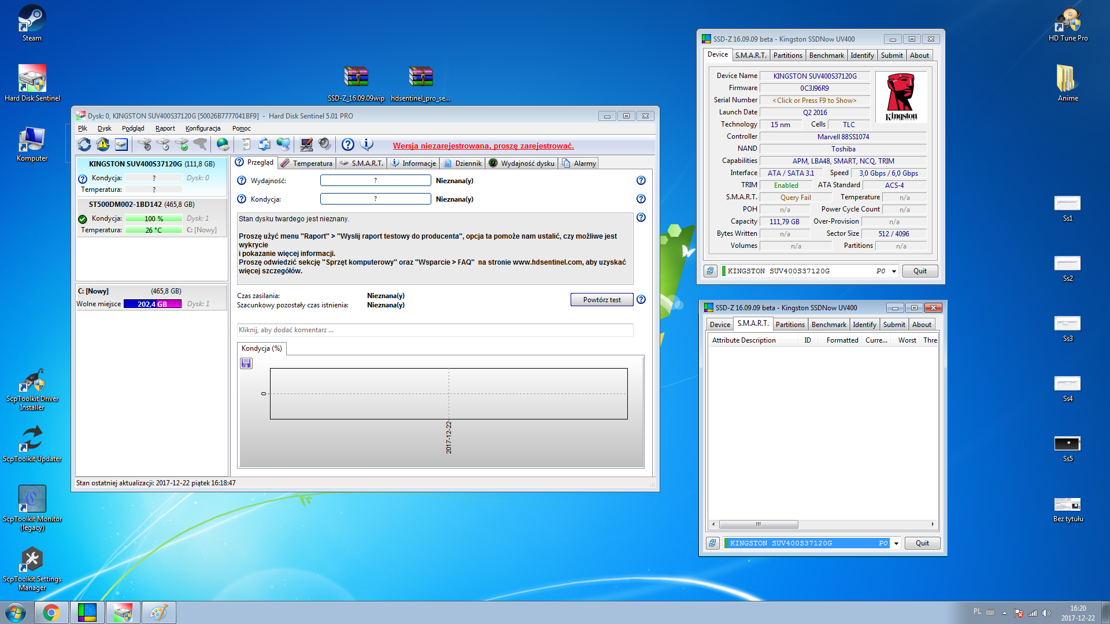Click the refresh disk info toolbar icon
This screenshot has height=624, width=1110.
tap(84, 144)
